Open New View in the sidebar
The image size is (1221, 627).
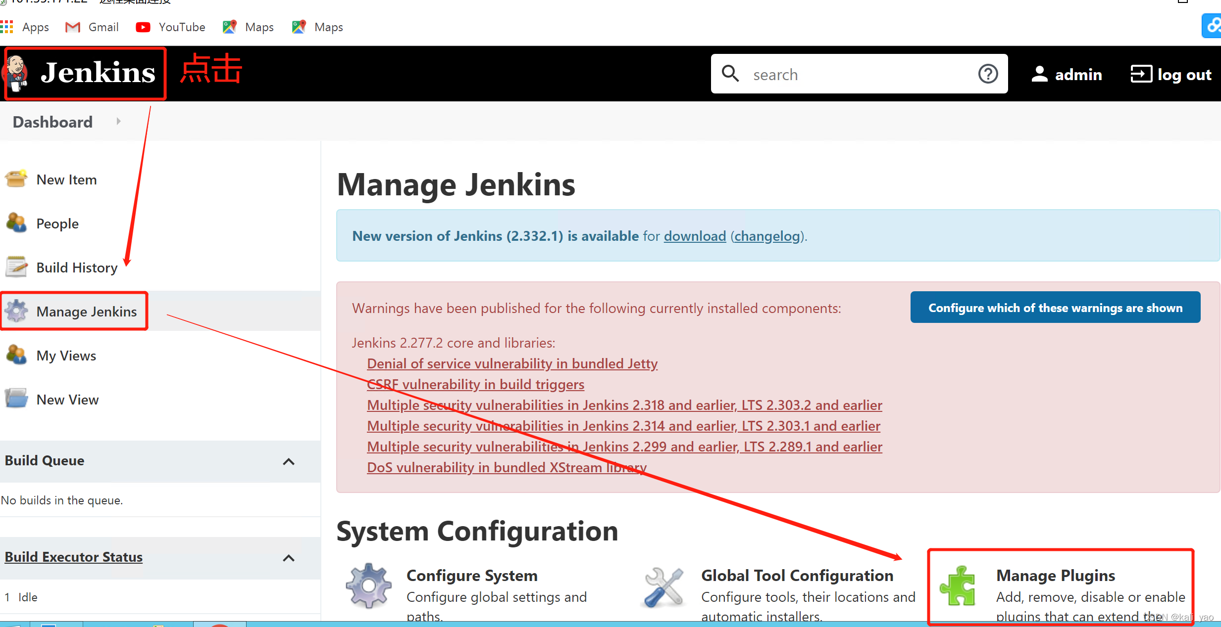67,400
